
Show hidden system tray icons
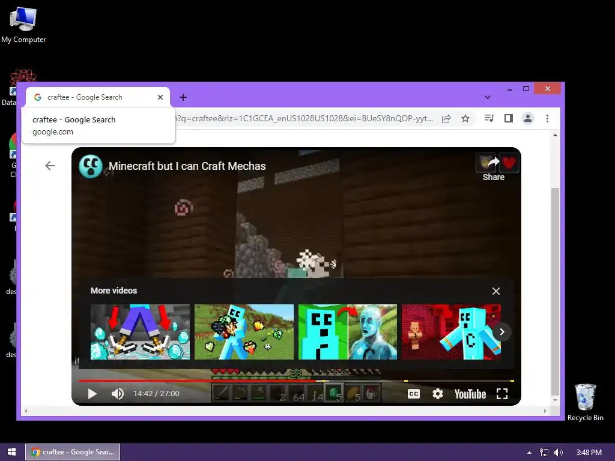click(529, 453)
